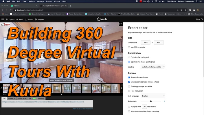This screenshot has height=115, width=204.
Task: Open the browser profile avatar
Action: 198,10
